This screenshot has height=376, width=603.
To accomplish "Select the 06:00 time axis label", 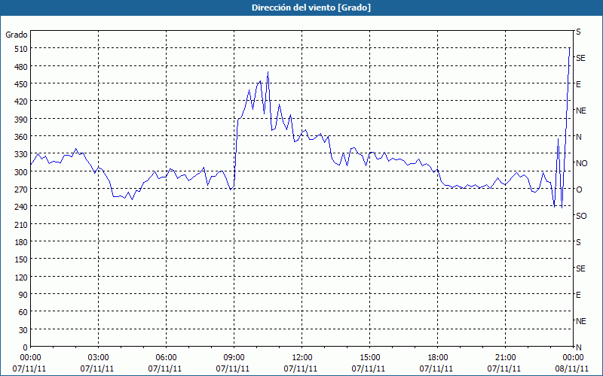I will pos(166,358).
